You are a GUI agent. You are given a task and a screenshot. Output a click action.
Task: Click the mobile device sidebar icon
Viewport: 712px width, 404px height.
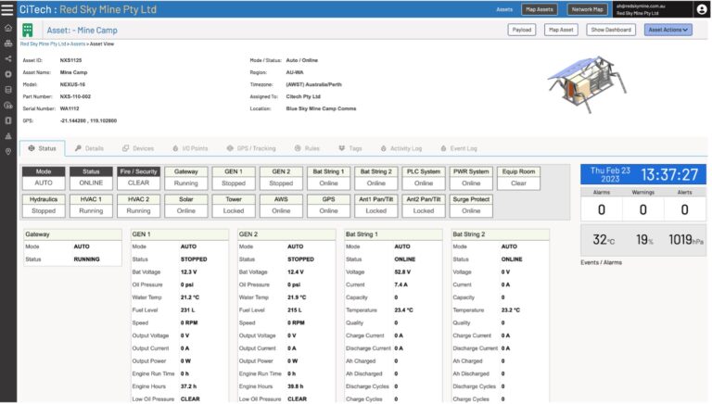click(8, 120)
